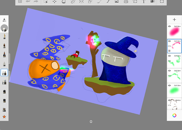Hide the Multiply layer
This screenshot has height=130, width=182.
(x=169, y=100)
